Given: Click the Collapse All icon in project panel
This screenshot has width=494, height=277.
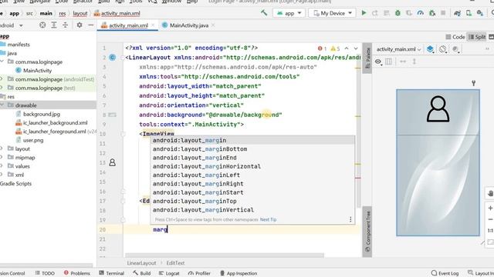Looking at the screenshot, I should coord(65,25).
